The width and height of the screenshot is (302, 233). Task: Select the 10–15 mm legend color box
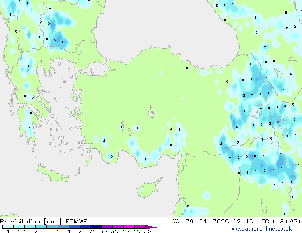tap(63, 227)
